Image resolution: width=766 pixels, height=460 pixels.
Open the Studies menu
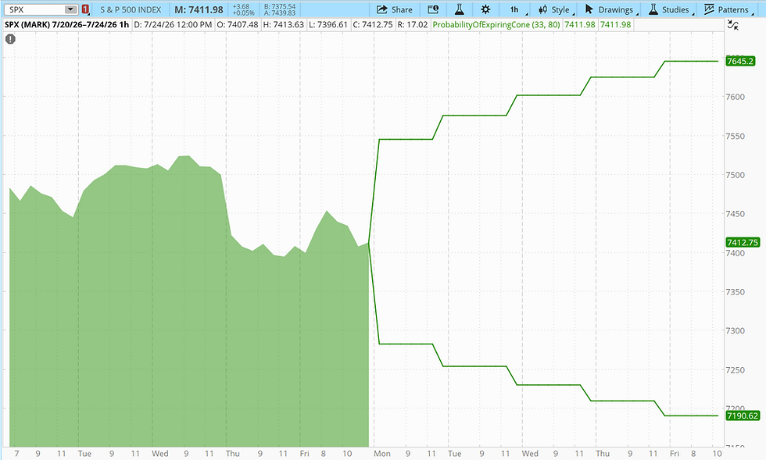click(x=671, y=10)
